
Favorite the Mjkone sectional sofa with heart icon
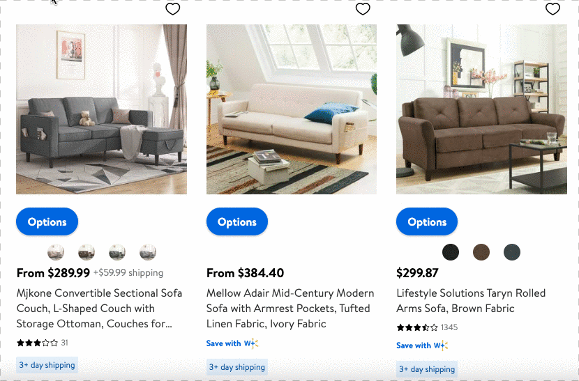pyautogui.click(x=172, y=9)
